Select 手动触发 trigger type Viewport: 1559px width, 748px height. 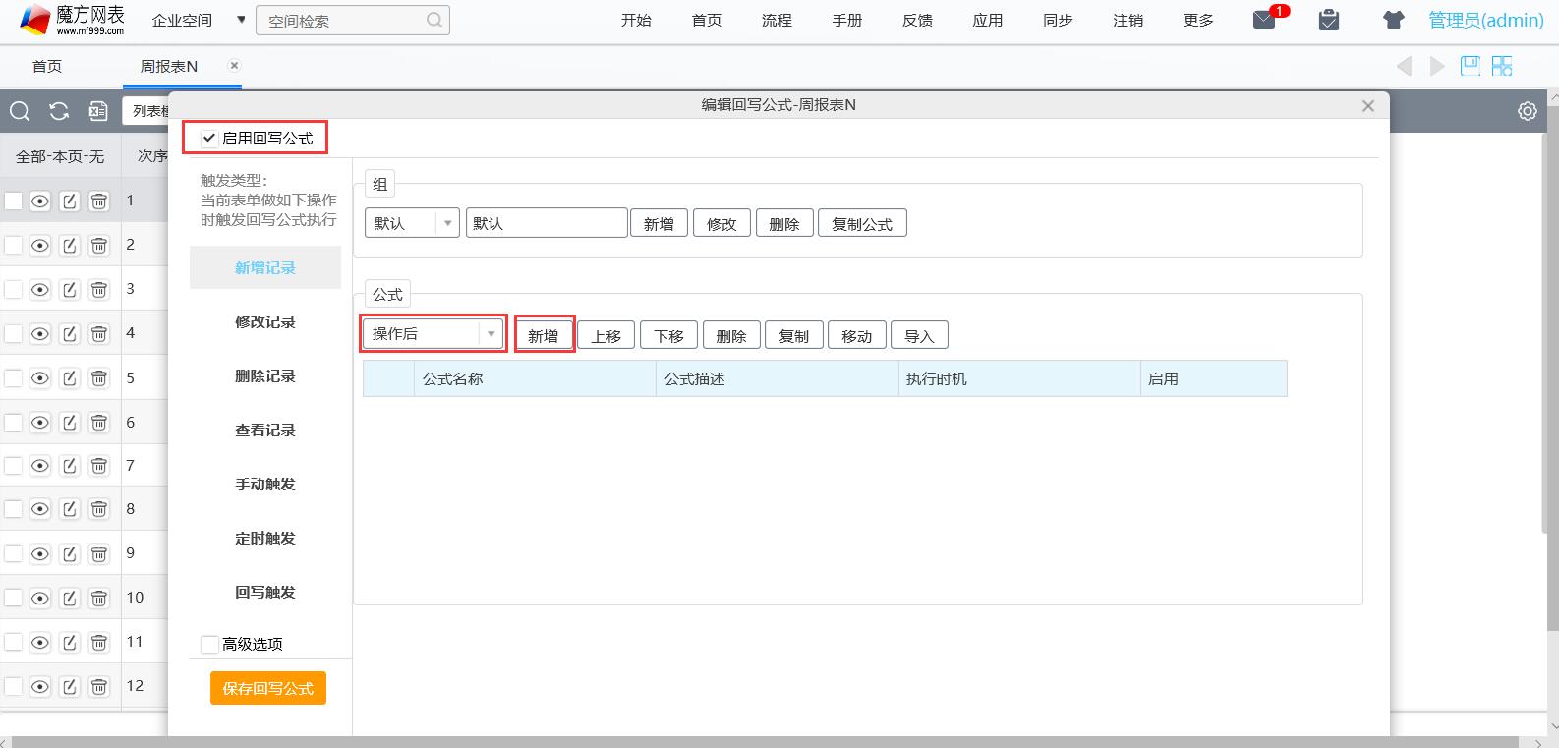pos(265,484)
